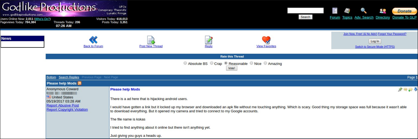418x139 pixels.
Task: Click the Directory people icon
Action: (x=383, y=11)
